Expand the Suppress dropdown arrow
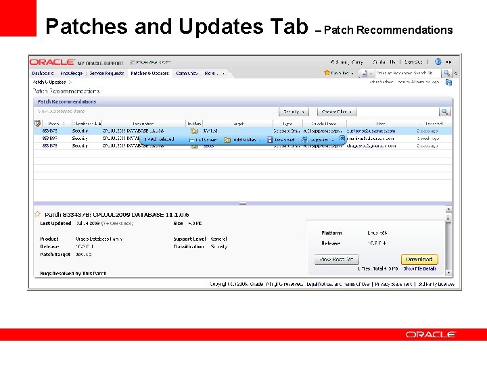The image size is (487, 365). [333, 141]
